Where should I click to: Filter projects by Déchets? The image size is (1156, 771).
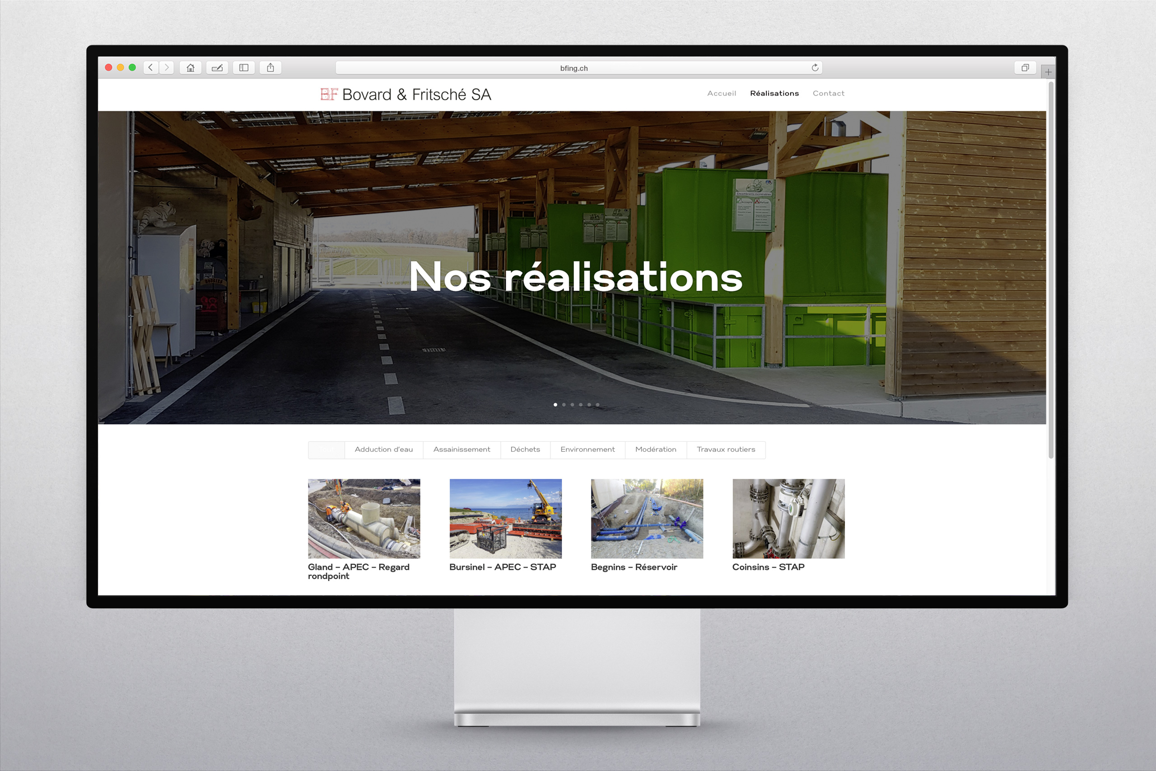526,450
